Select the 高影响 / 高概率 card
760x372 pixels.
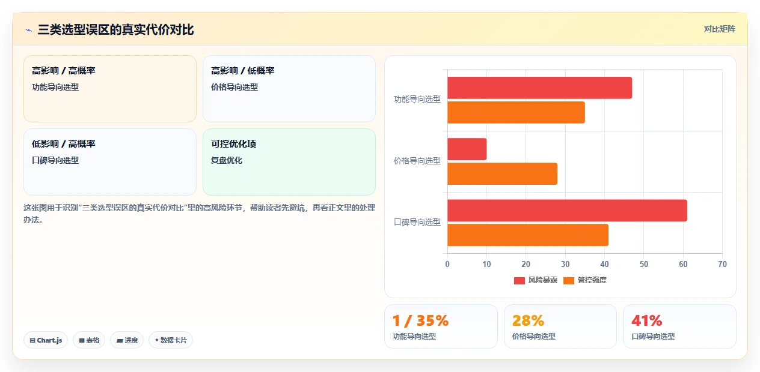(110, 89)
